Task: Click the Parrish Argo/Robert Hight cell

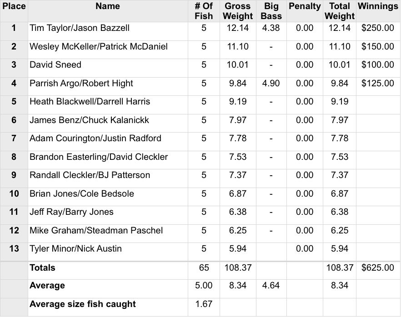Action: tap(81, 84)
